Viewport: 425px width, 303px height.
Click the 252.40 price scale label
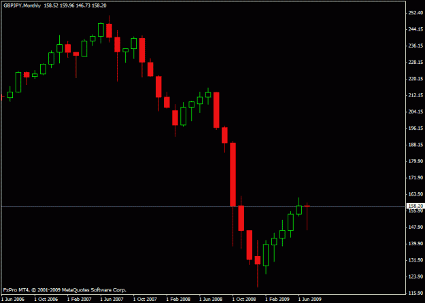(415, 13)
